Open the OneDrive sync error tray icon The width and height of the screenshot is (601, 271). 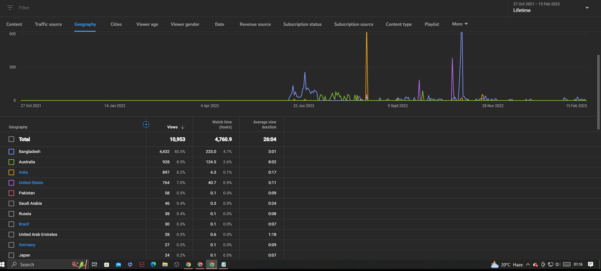[535, 265]
